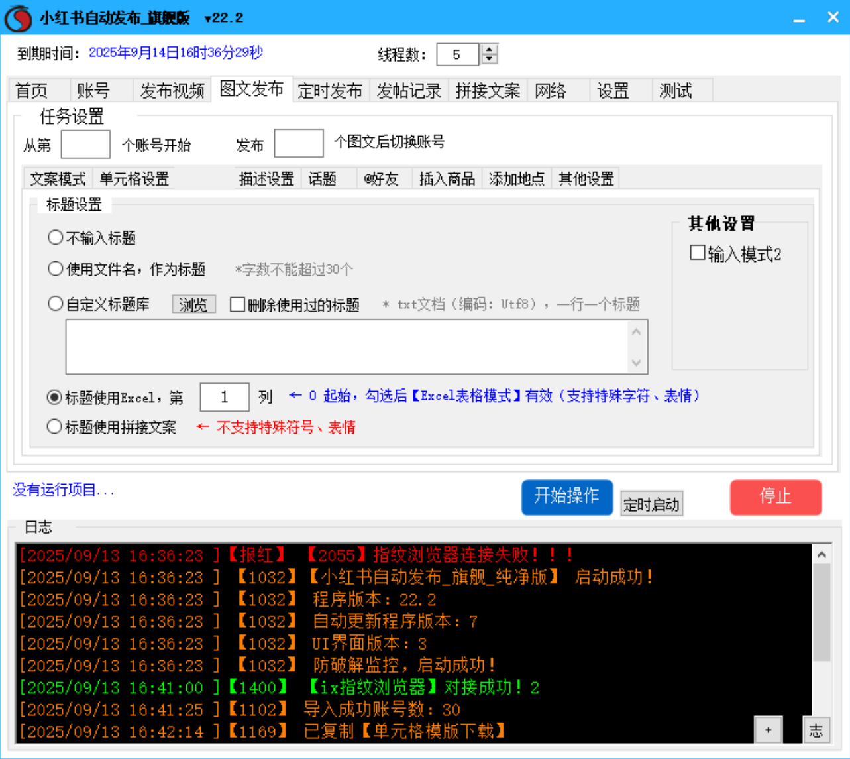Click the Excel column number input field
Screen dimensions: 850x759
[x=225, y=397]
